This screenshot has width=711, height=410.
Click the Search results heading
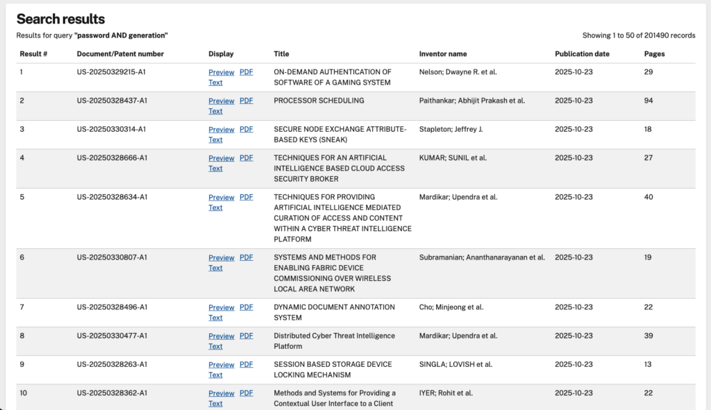click(x=61, y=19)
